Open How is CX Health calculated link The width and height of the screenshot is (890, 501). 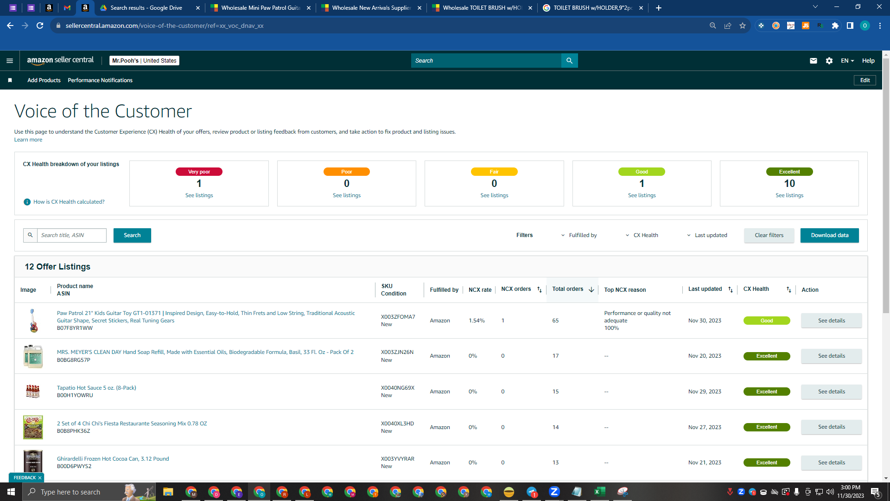69,202
